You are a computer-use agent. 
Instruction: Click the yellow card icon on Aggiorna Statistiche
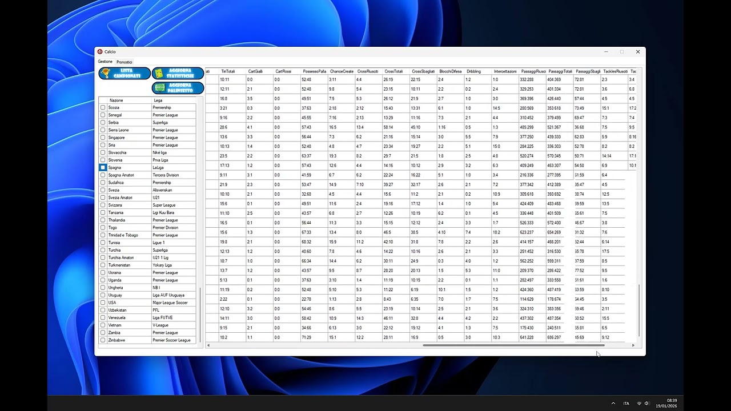click(x=159, y=73)
